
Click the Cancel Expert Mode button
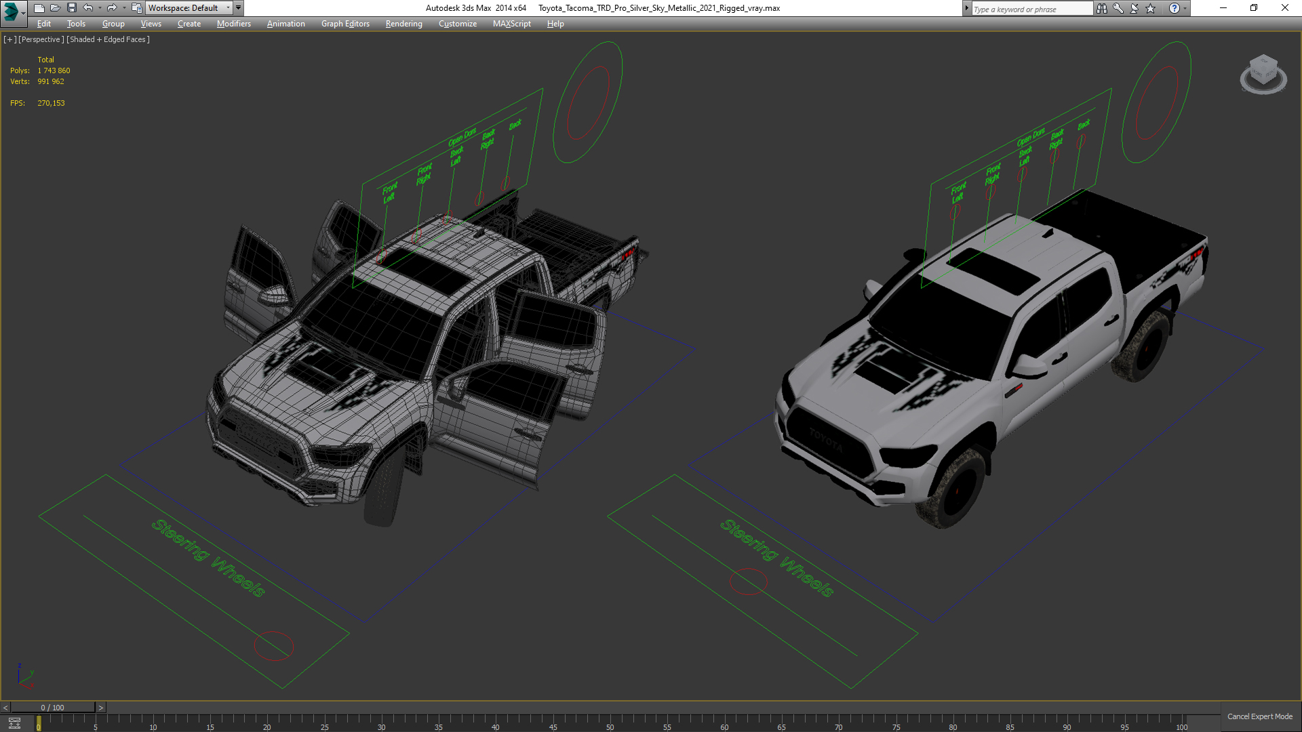[x=1259, y=716]
